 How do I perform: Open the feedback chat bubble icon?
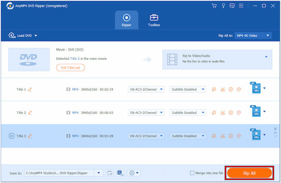pos(232,6)
